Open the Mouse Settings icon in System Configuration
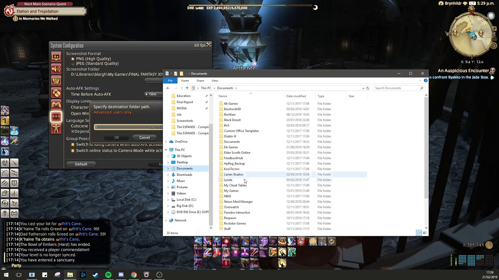The width and height of the screenshot is (499, 280). tap(56, 93)
